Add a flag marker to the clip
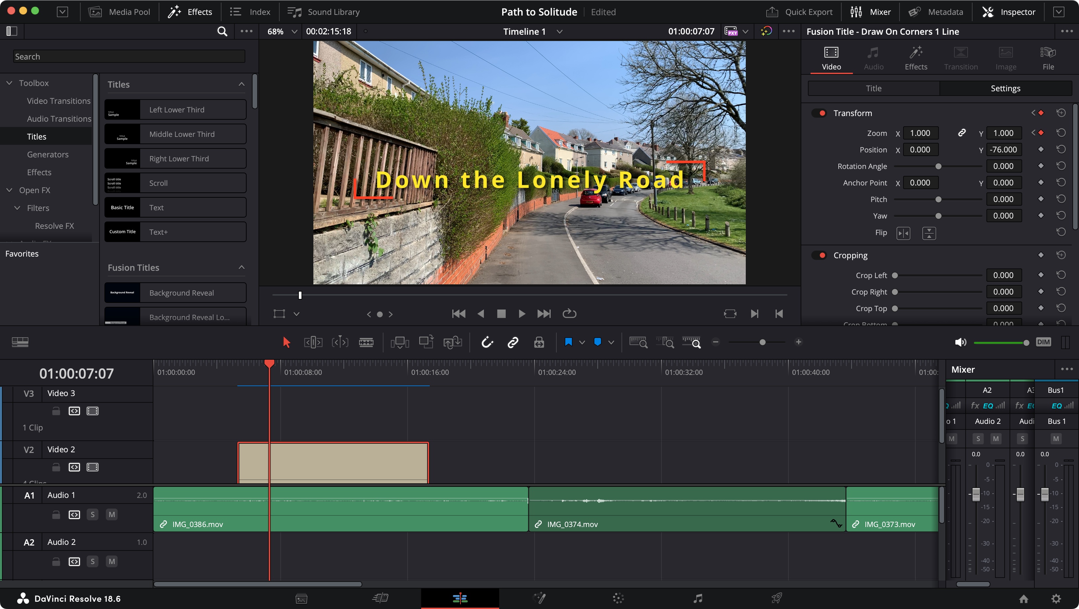Viewport: 1079px width, 609px height. coord(568,342)
